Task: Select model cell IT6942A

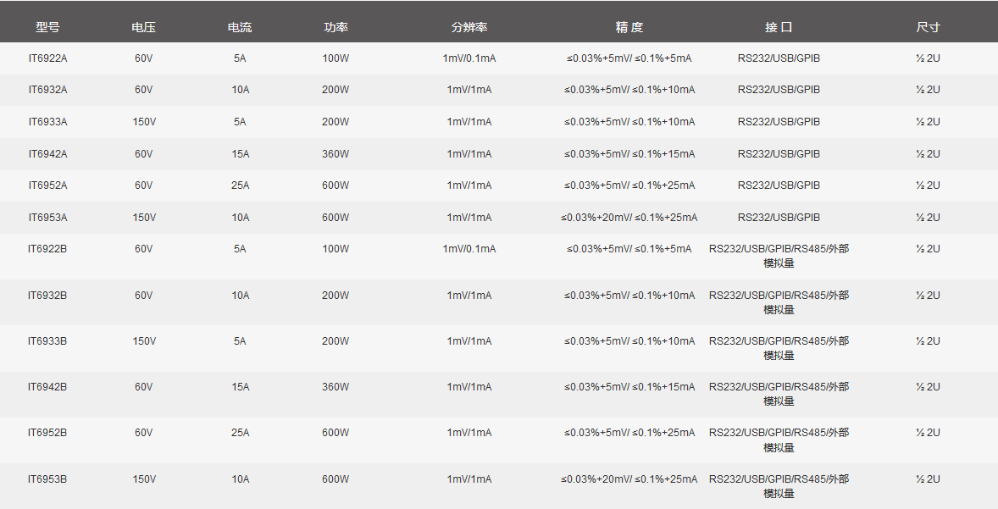Action: tap(47, 154)
